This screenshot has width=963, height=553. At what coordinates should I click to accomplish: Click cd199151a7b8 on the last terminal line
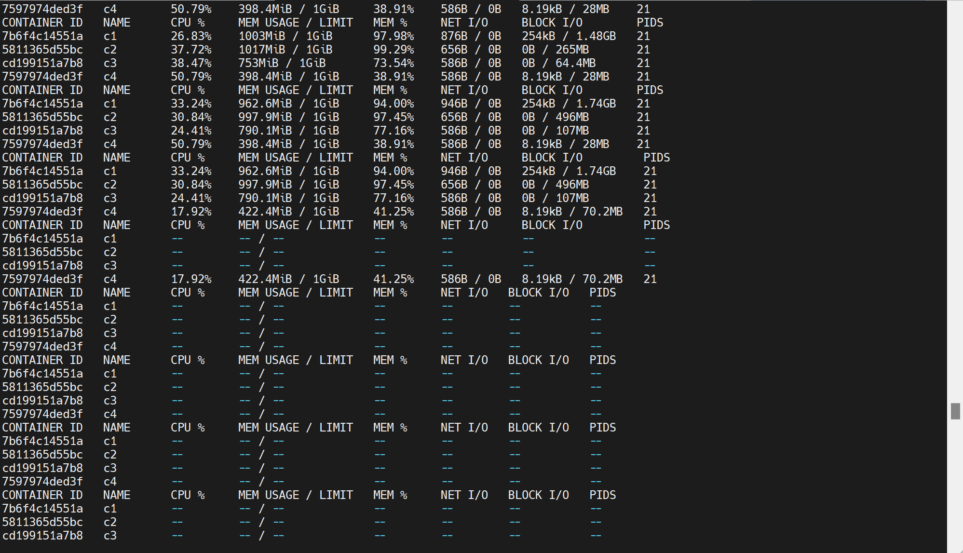pos(42,536)
